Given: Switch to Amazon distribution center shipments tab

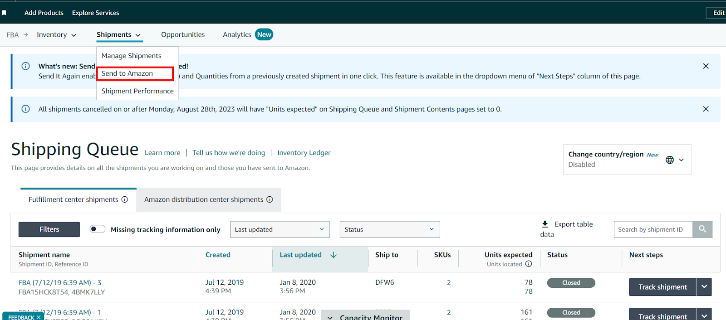Looking at the screenshot, I should tap(209, 199).
